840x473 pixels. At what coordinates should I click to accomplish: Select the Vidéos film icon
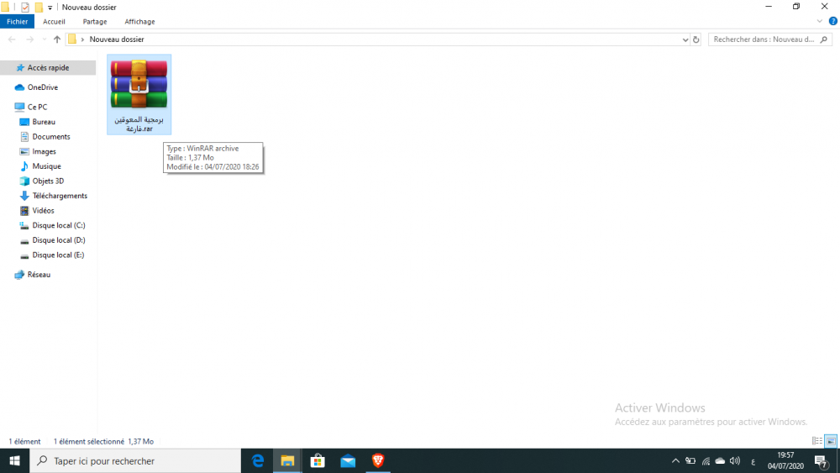(x=24, y=211)
